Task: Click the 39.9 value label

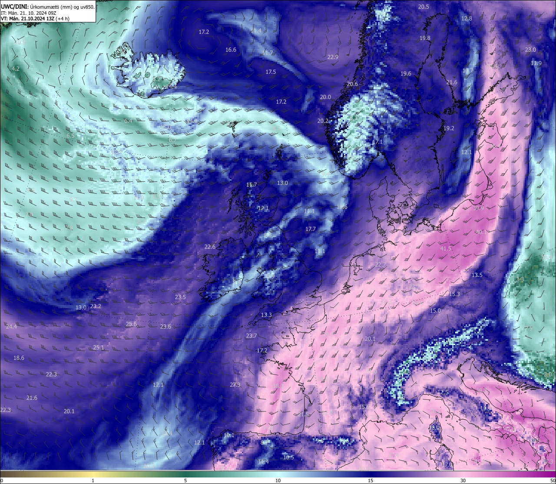Action: (478, 208)
